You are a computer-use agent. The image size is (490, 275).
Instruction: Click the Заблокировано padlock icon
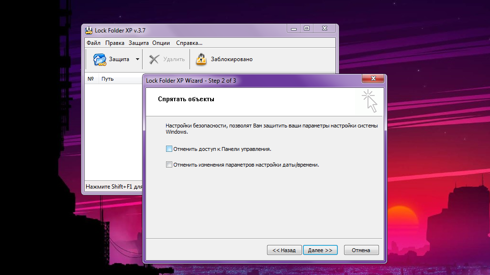click(x=201, y=59)
